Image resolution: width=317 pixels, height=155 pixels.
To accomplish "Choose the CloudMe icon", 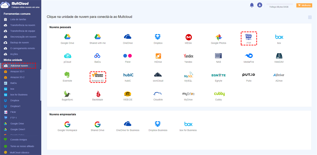I will pyautogui.click(x=158, y=94).
